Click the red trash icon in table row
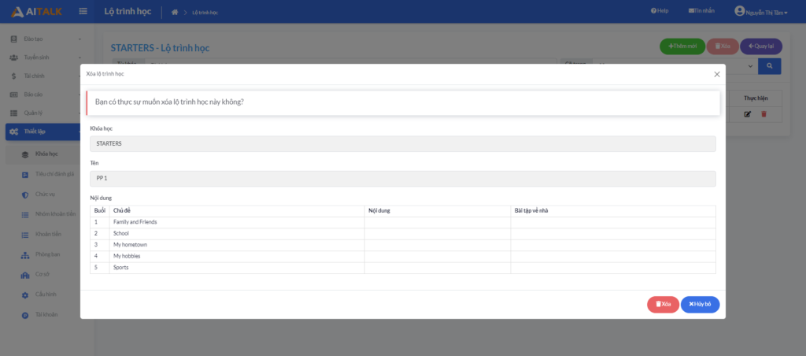Viewport: 806px width, 356px height. (x=763, y=114)
